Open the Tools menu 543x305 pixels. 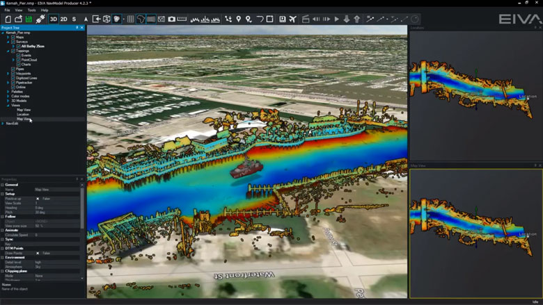tap(31, 10)
